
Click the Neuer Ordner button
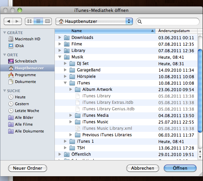coord(28,168)
